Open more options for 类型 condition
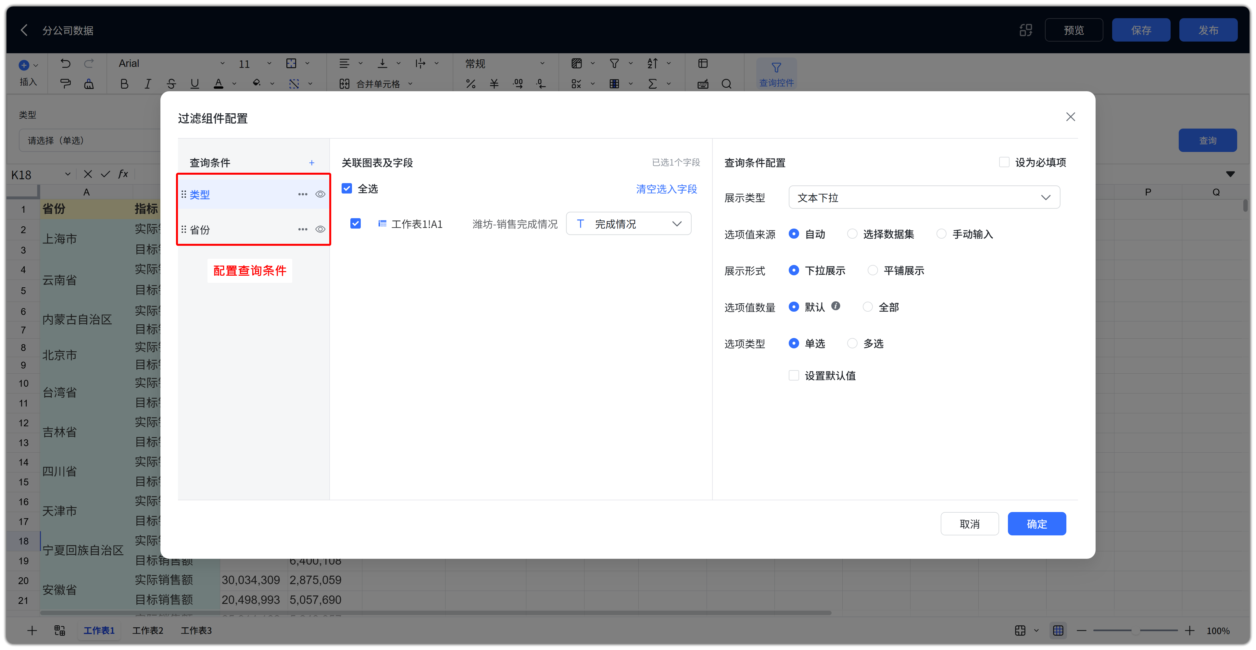The image size is (1256, 650). (303, 194)
